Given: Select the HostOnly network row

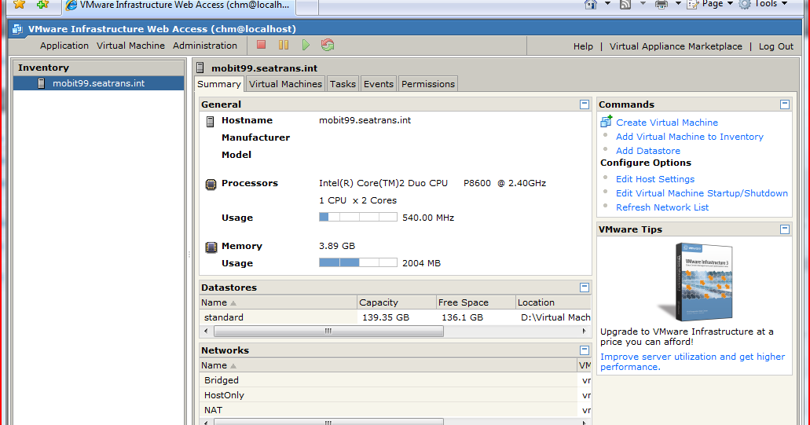Looking at the screenshot, I should click(x=395, y=395).
